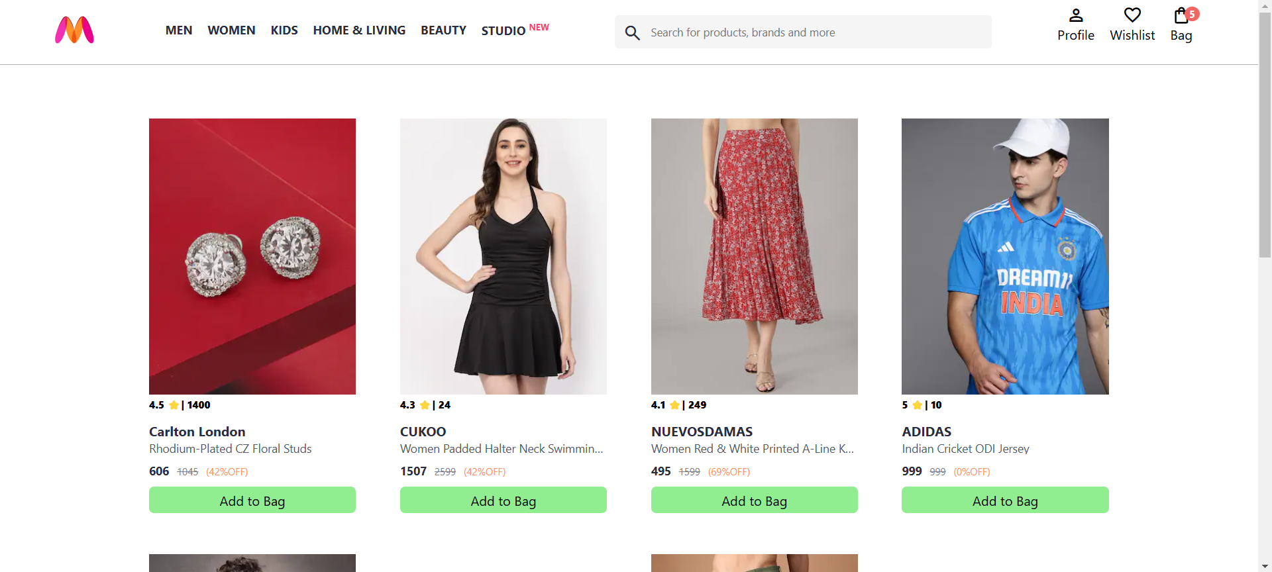The height and width of the screenshot is (572, 1272).
Task: Open the MEN category menu
Action: point(178,30)
